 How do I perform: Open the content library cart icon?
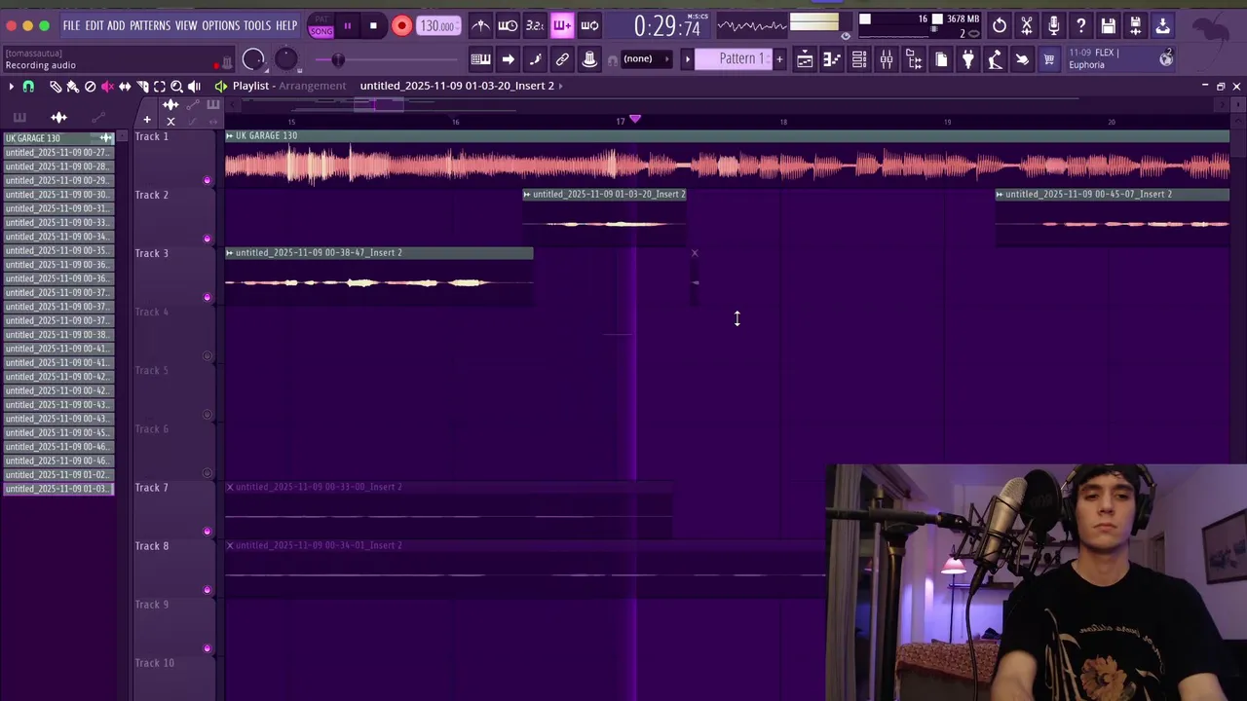click(1049, 59)
